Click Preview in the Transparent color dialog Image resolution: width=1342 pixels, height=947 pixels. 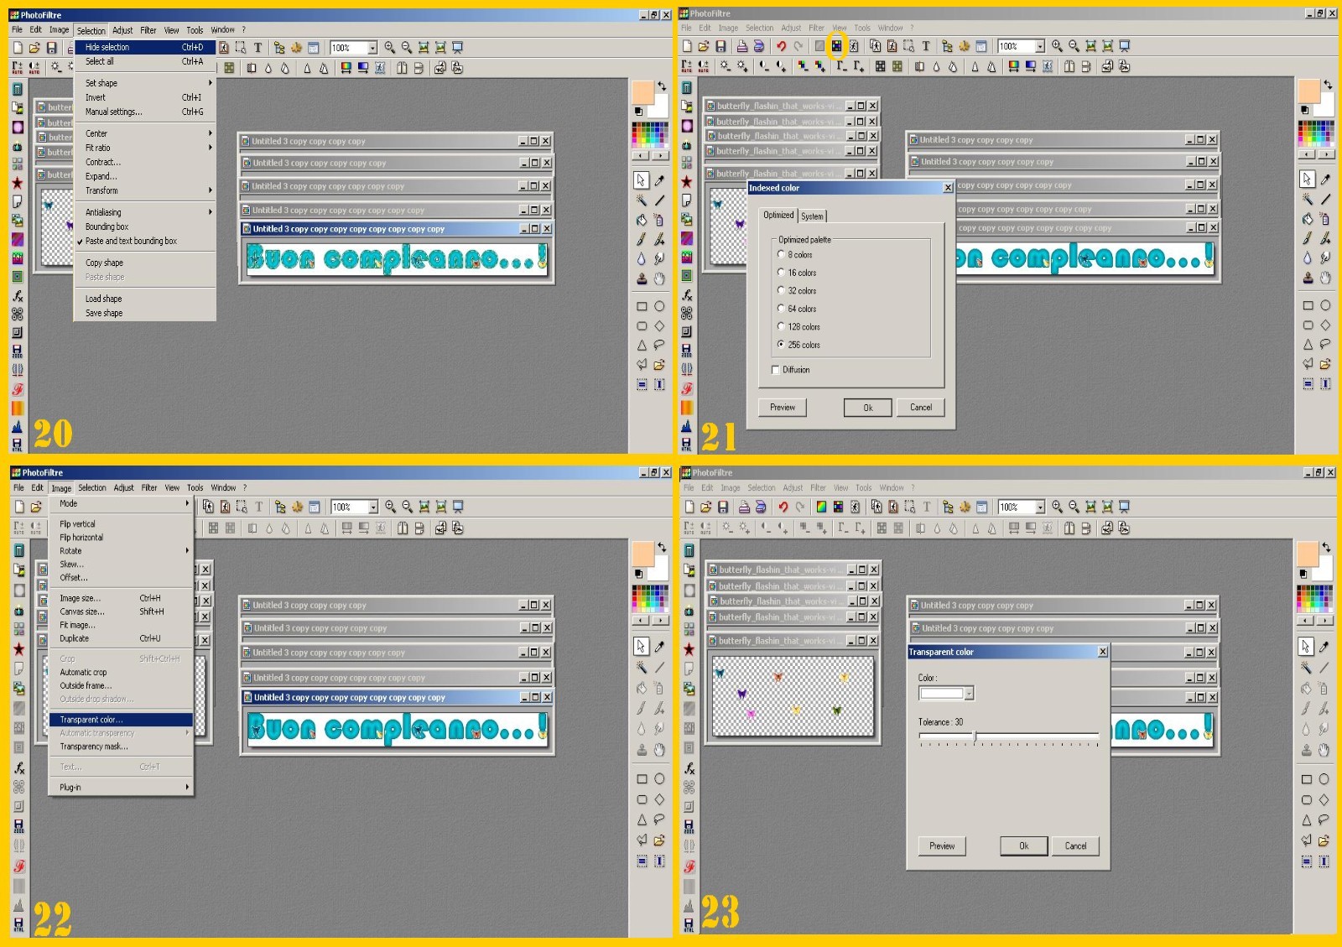pyautogui.click(x=942, y=846)
